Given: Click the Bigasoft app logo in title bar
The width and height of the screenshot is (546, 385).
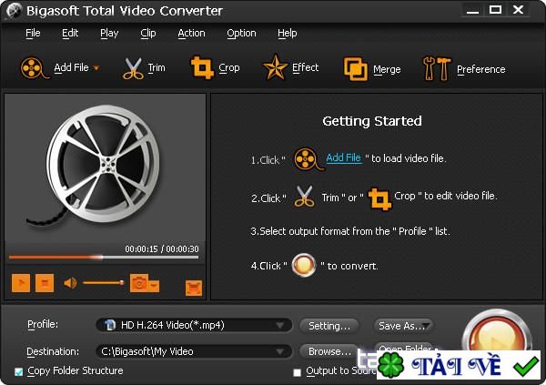Looking at the screenshot, I should click(x=14, y=10).
